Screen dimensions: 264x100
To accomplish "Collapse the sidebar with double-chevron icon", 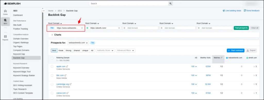I will click(x=44, y=11).
